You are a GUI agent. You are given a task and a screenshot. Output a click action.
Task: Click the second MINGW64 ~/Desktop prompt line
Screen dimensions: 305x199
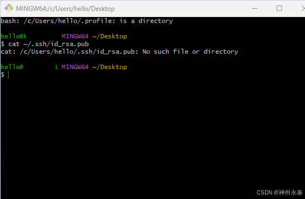pyautogui.click(x=64, y=67)
